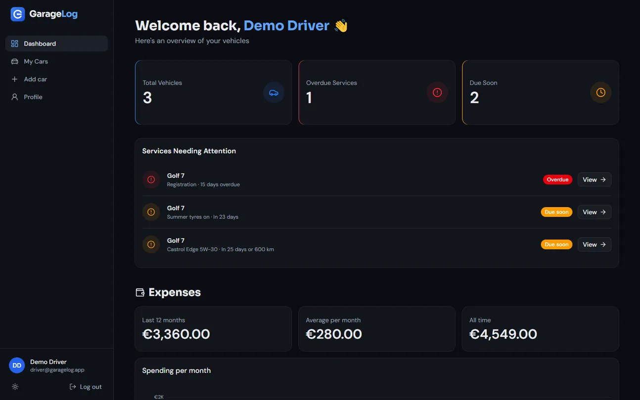640x400 pixels.
Task: Click the car icon in Total Vehicles card
Action: click(274, 92)
